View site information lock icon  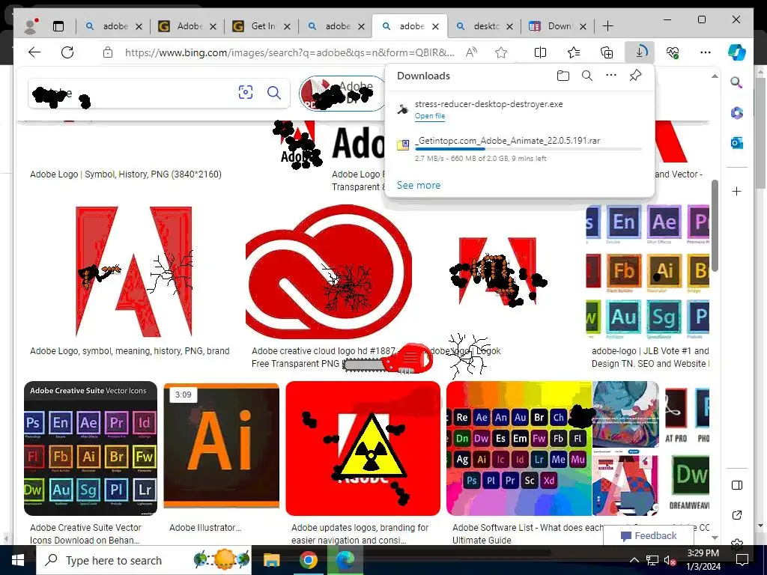pos(108,52)
